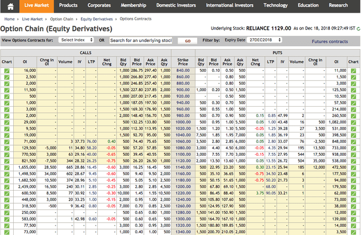
Task: Open puts chart for strike 960.00
Action: 353,109
